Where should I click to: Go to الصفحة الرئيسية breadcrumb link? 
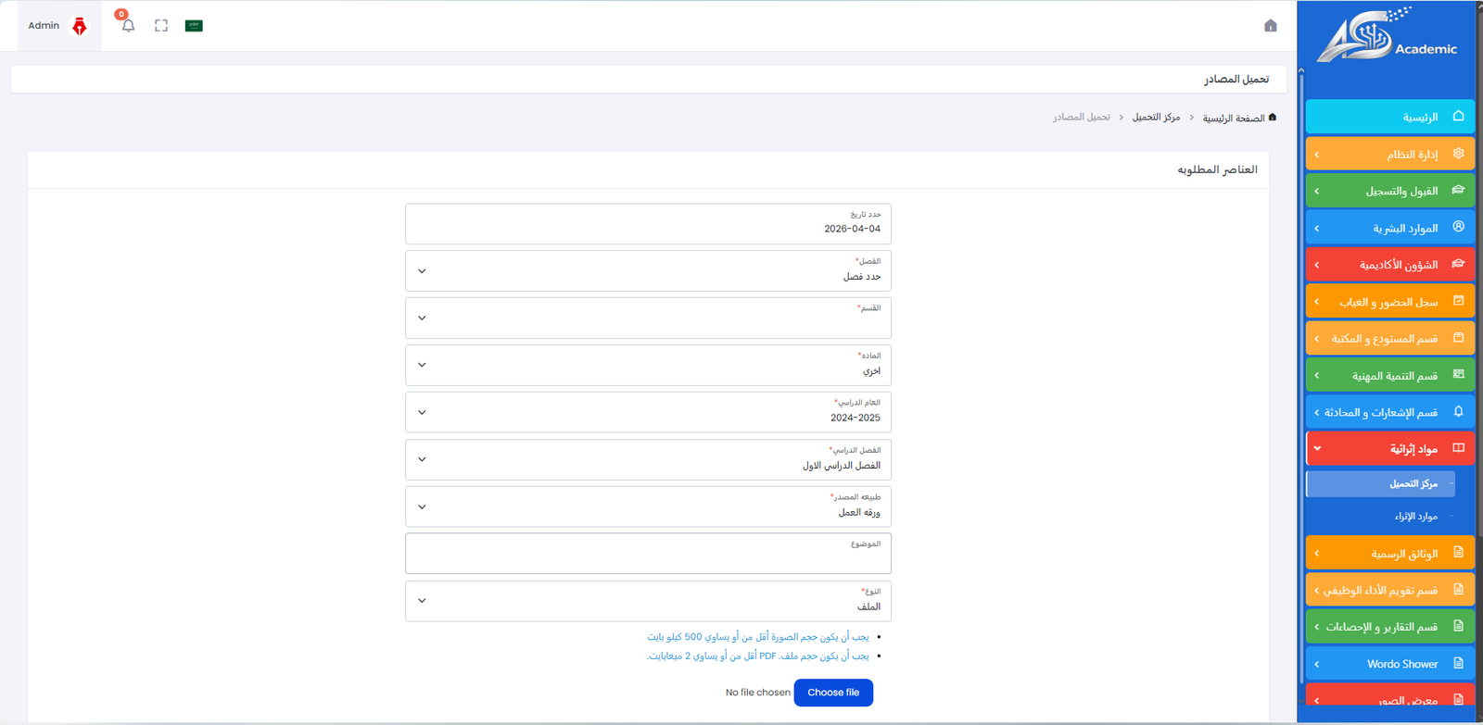tap(1234, 119)
